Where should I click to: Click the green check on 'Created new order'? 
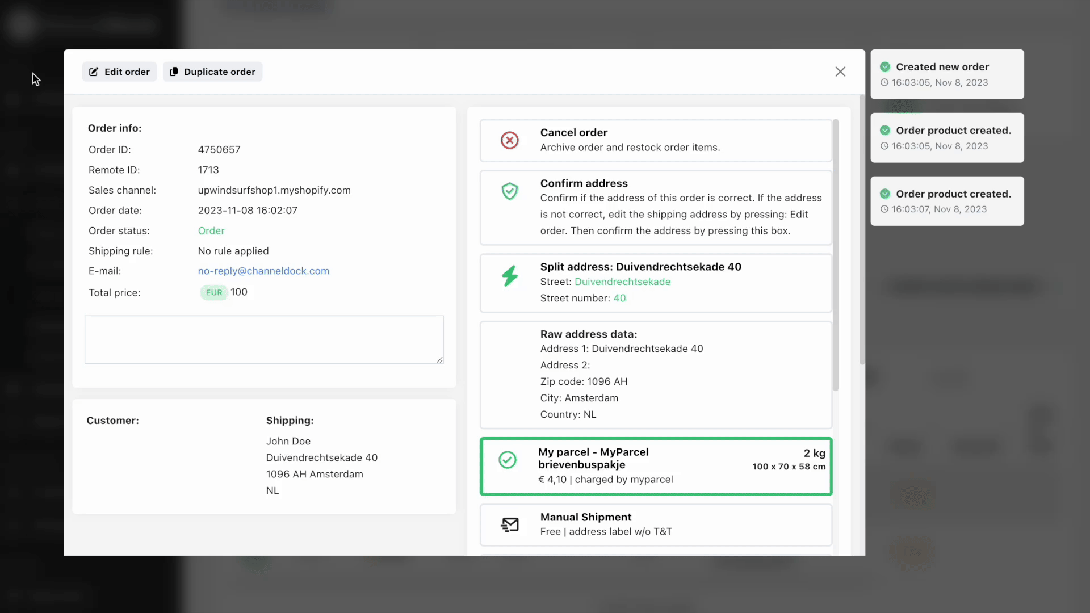[884, 67]
